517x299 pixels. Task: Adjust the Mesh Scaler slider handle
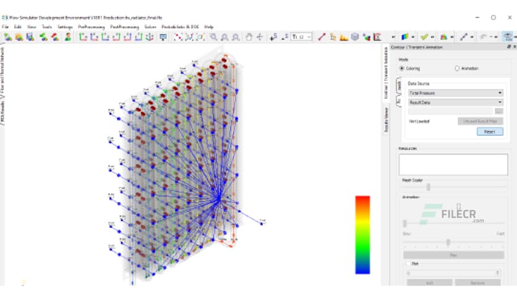pos(429,187)
